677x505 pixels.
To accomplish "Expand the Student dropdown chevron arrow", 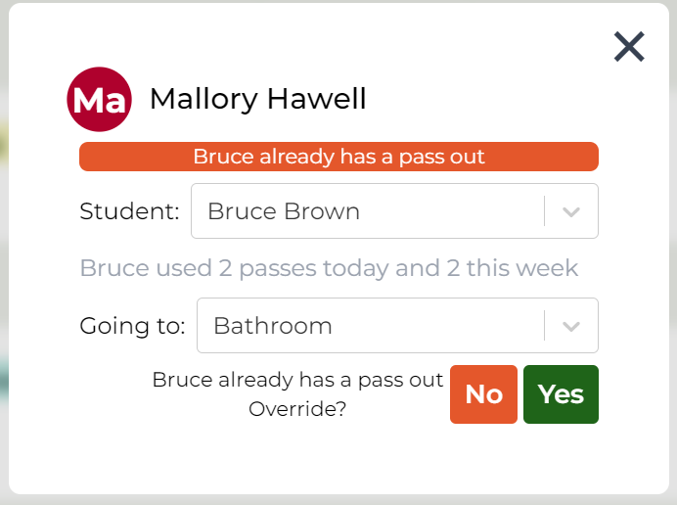I will (x=572, y=211).
